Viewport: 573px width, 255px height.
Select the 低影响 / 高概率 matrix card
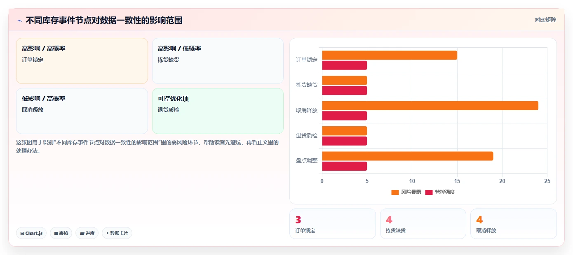(x=82, y=111)
